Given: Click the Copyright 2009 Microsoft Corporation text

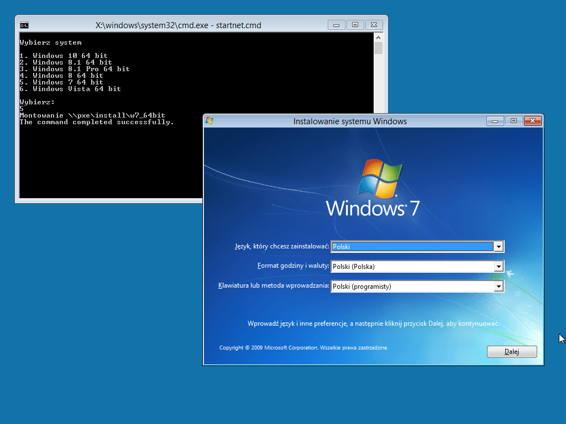Looking at the screenshot, I should pyautogui.click(x=303, y=348).
